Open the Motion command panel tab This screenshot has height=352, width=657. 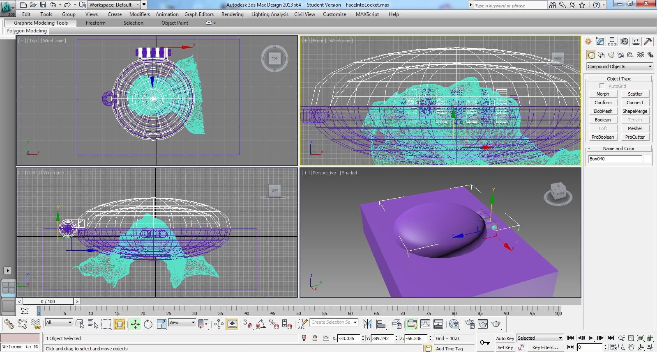click(x=625, y=41)
